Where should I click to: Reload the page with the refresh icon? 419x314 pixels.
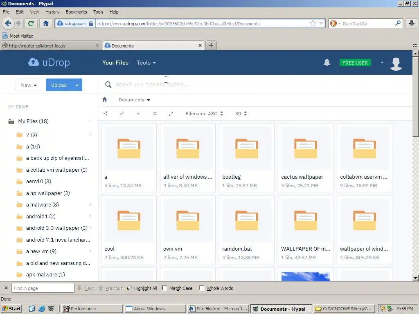point(31,23)
